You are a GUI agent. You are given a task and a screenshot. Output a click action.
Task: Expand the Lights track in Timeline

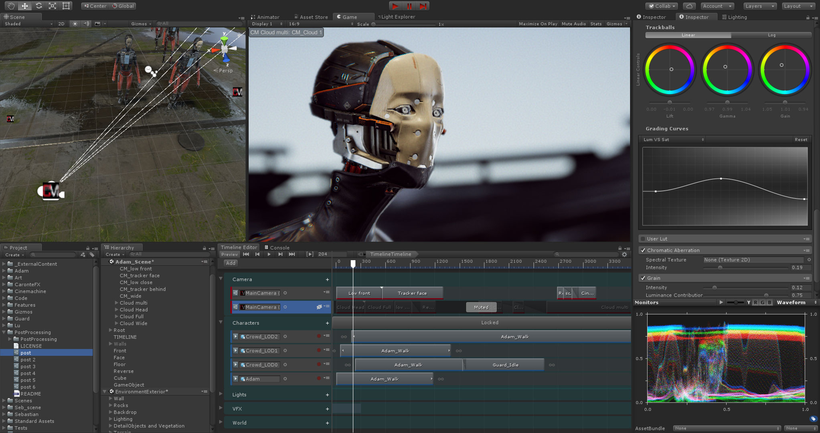click(223, 394)
